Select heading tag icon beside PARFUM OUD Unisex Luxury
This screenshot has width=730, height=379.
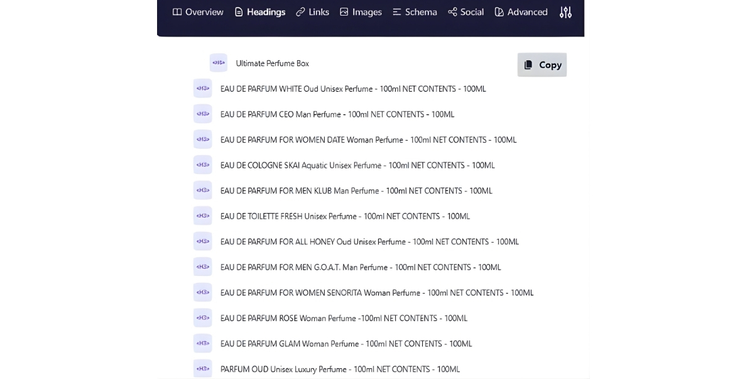pos(202,369)
